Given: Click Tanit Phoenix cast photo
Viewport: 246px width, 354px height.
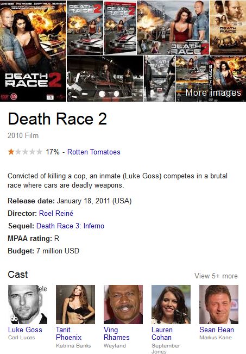Looking at the screenshot, I should click(x=75, y=305).
